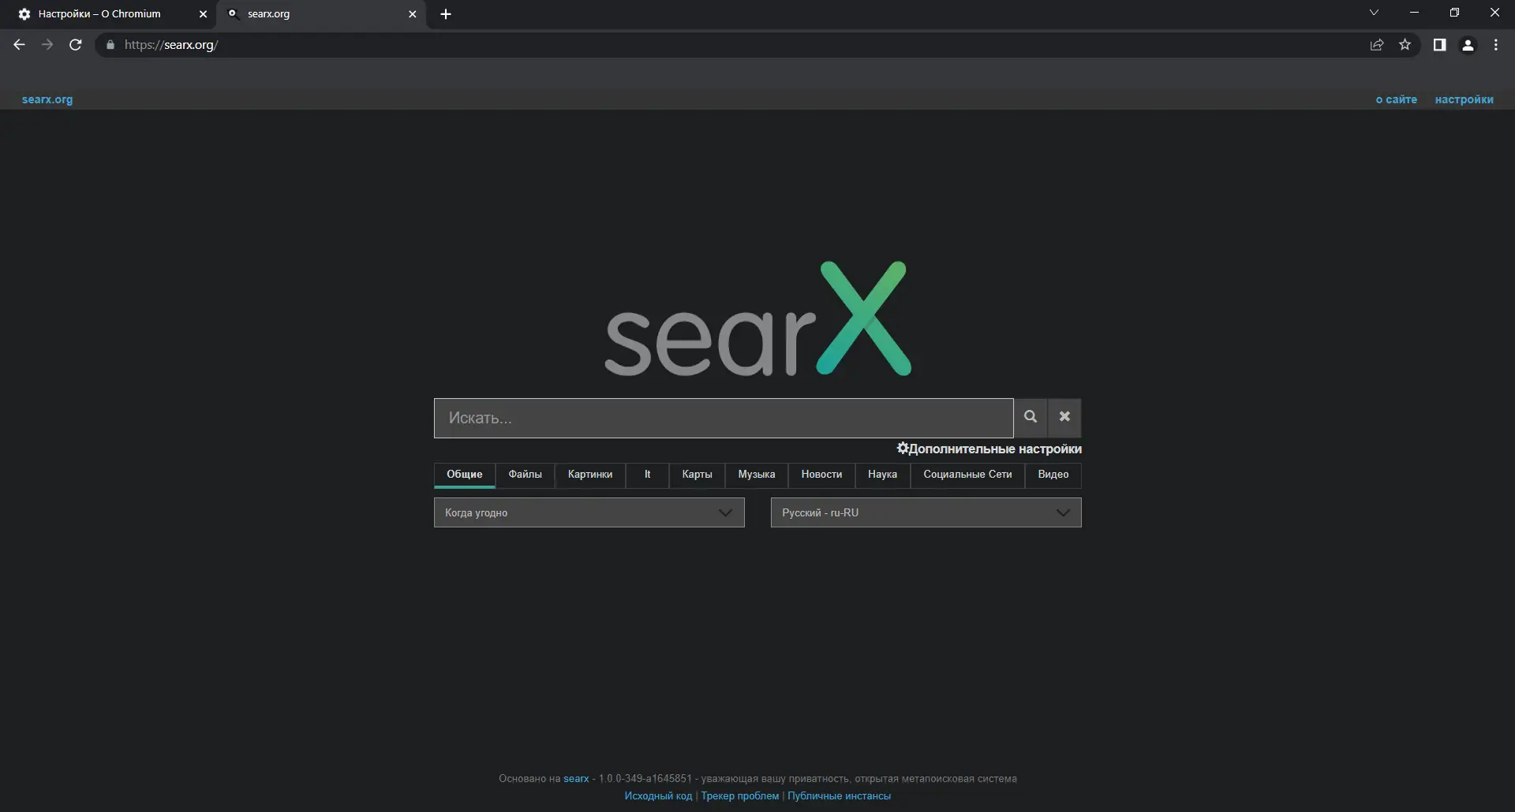
Task: Clear the search field with the X button
Action: 1064,417
